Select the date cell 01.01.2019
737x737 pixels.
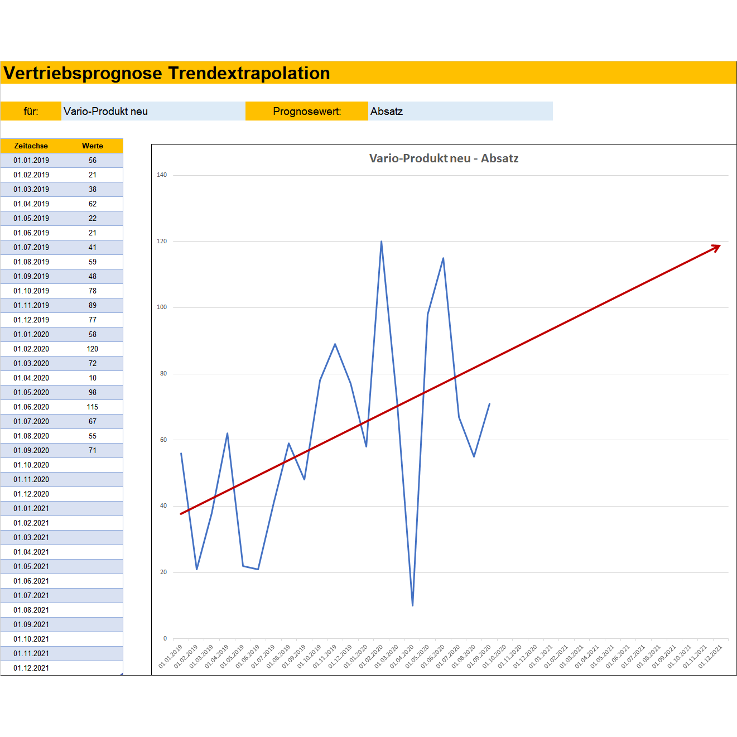pyautogui.click(x=31, y=160)
